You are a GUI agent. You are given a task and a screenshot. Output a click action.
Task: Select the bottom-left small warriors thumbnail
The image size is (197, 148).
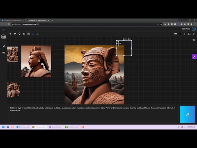(14, 90)
